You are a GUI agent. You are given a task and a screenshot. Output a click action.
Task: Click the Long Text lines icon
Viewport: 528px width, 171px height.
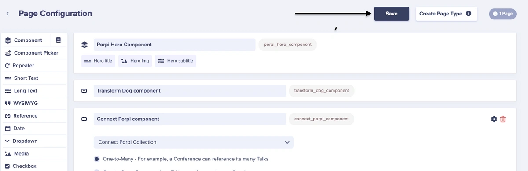tap(7, 91)
